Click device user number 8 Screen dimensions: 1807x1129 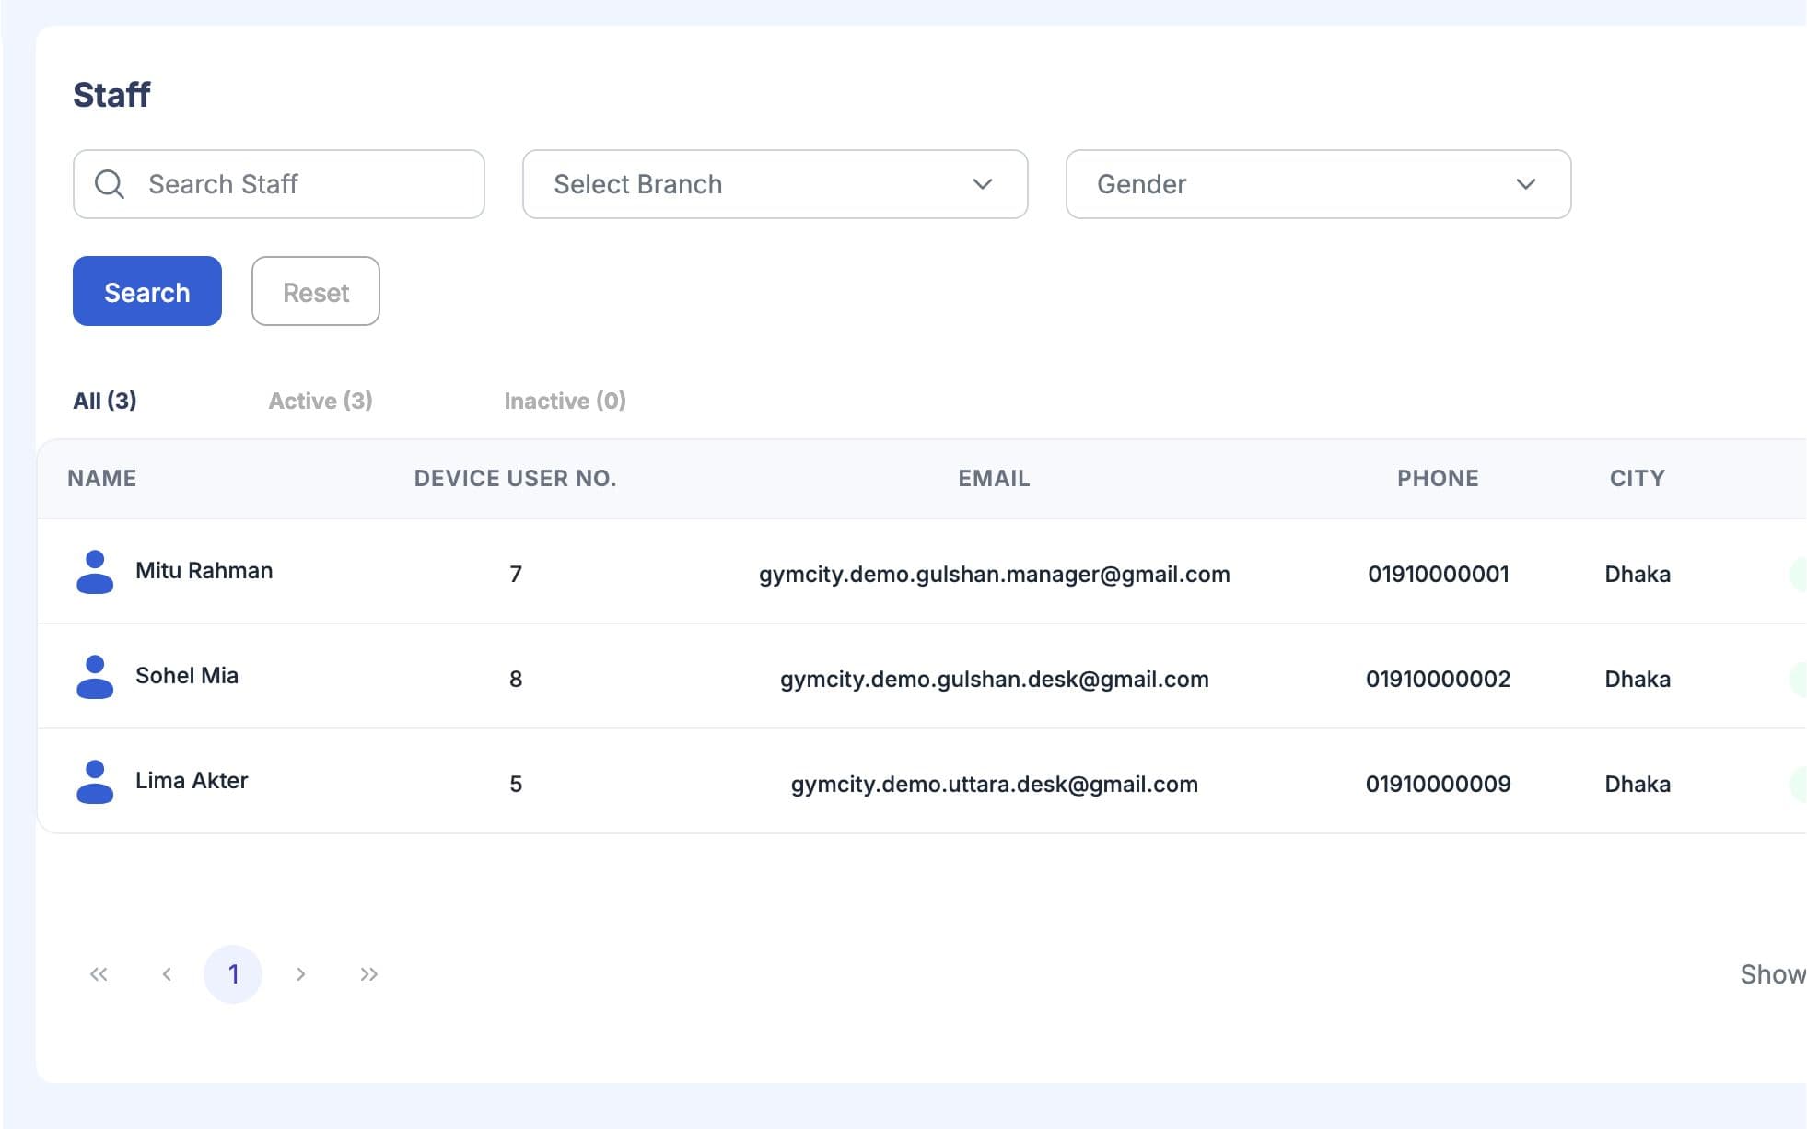(516, 680)
